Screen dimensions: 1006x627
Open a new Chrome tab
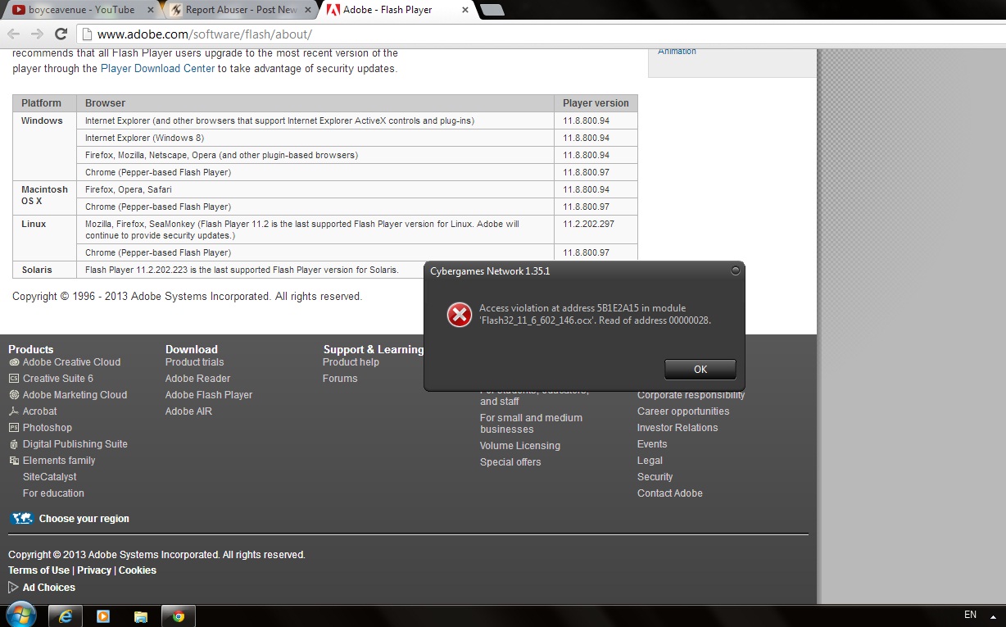click(492, 10)
